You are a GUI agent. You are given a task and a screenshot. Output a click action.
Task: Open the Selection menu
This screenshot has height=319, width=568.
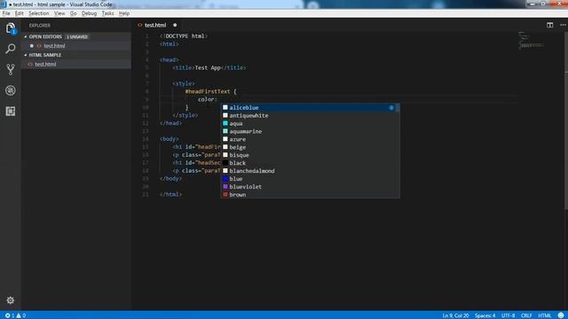pos(39,13)
